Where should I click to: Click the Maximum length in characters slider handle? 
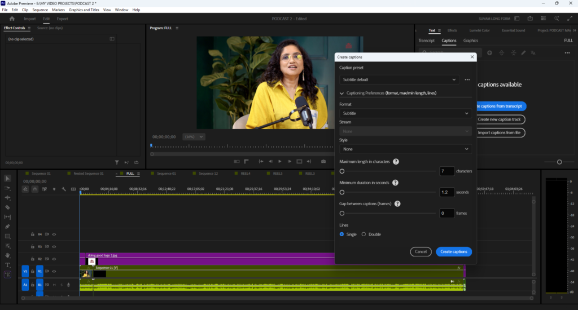pyautogui.click(x=342, y=171)
